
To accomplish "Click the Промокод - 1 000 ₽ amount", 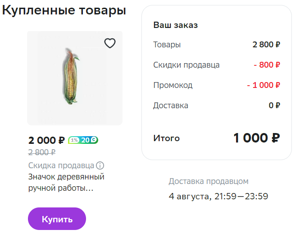I will point(264,85).
